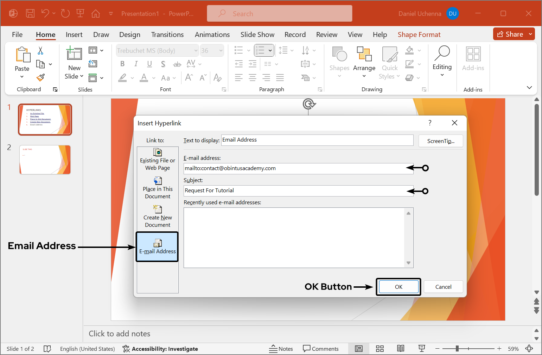Select Create New Document link option
The image size is (542, 355).
tap(158, 217)
